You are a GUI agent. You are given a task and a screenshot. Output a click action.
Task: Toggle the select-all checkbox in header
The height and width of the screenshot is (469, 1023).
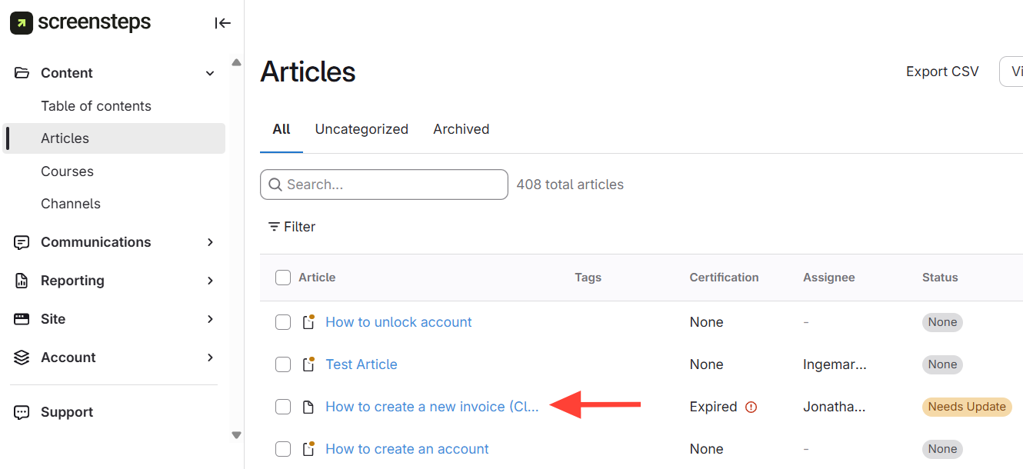283,278
